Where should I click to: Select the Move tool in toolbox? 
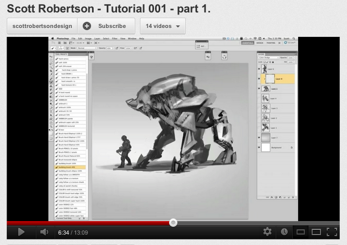point(51,57)
